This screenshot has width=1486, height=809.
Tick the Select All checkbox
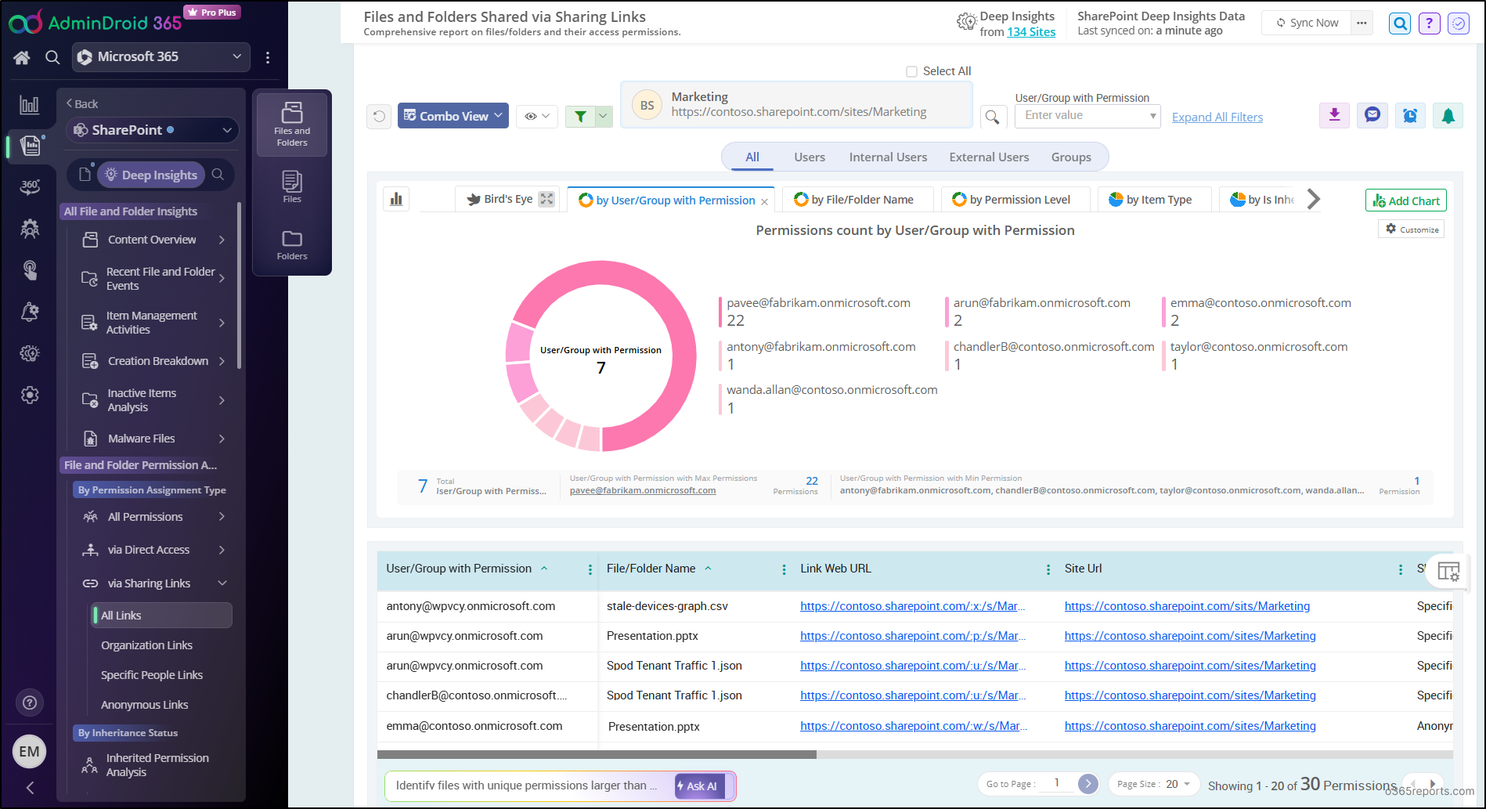coord(911,71)
